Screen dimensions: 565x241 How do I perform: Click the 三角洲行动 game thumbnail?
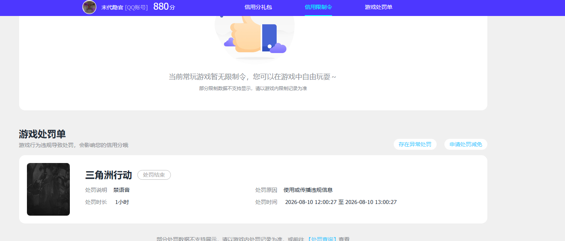point(48,189)
